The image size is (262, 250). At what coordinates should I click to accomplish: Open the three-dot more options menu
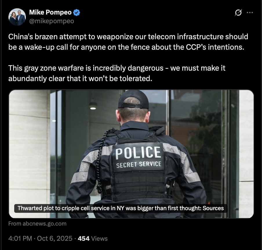click(250, 12)
